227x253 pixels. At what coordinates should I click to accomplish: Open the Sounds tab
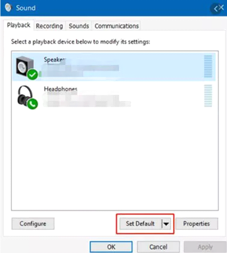point(79,26)
